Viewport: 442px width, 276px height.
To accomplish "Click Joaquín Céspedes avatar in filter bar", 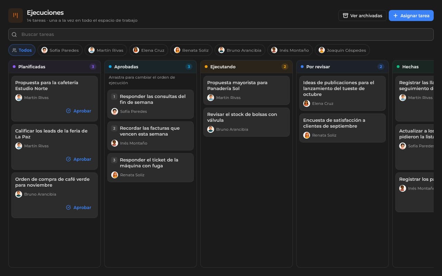I will 322,50.
